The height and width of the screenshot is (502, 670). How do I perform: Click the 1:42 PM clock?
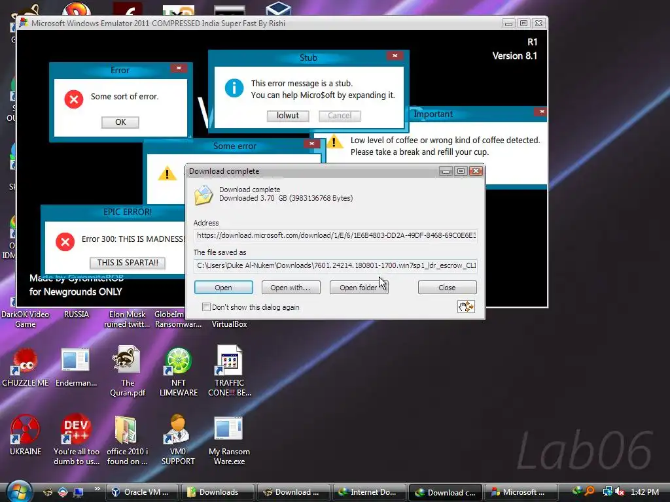[x=644, y=492]
